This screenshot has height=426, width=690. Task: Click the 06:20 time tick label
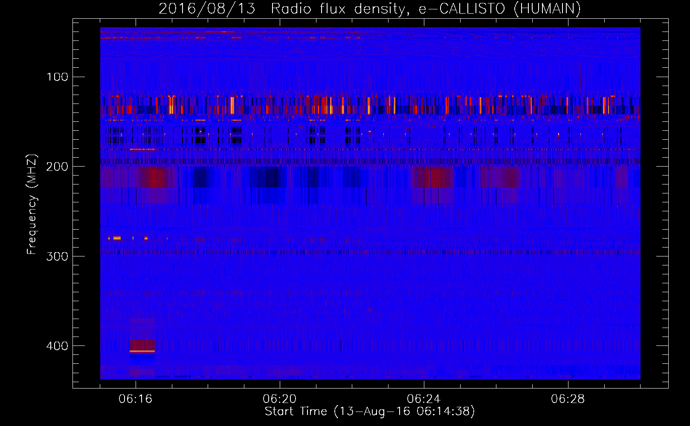(280, 399)
